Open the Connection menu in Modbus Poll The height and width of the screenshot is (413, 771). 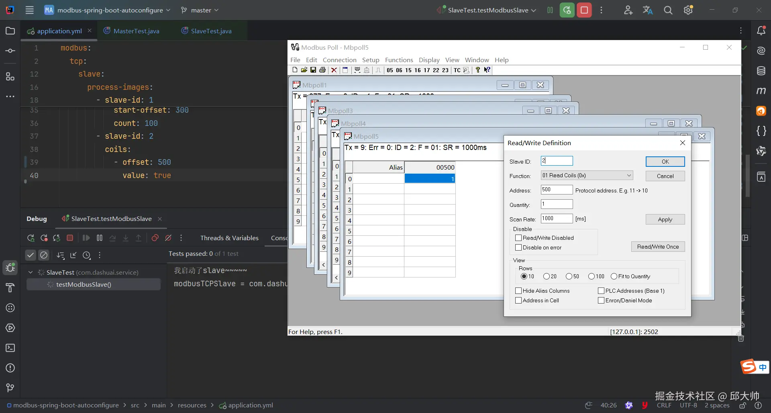point(339,60)
